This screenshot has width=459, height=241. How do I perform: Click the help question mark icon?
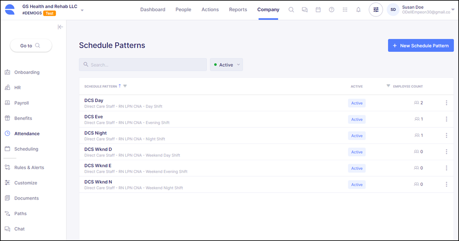tap(331, 10)
